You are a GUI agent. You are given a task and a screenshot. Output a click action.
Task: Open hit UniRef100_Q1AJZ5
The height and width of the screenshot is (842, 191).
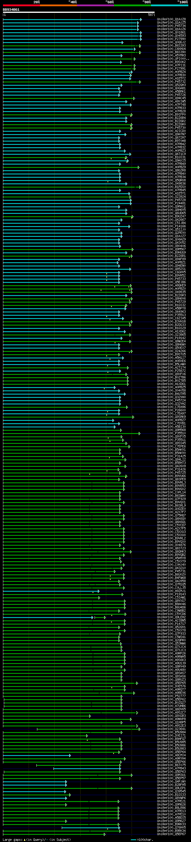[171, 23]
